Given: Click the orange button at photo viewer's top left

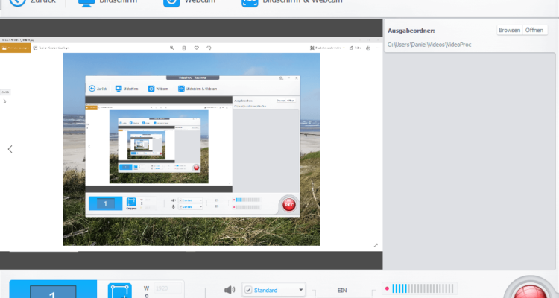Looking at the screenshot, I should click(x=16, y=48).
